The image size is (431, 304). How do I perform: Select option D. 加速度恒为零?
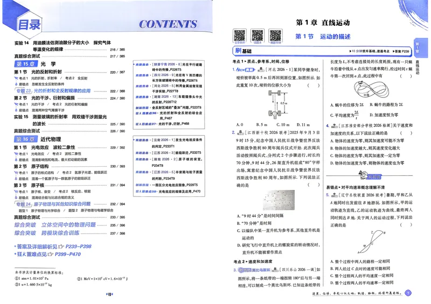click(x=384, y=115)
